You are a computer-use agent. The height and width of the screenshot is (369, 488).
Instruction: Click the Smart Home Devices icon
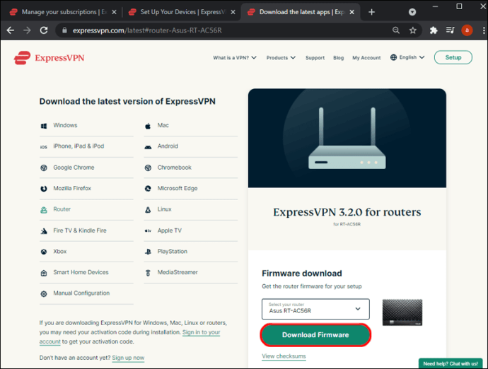click(44, 273)
